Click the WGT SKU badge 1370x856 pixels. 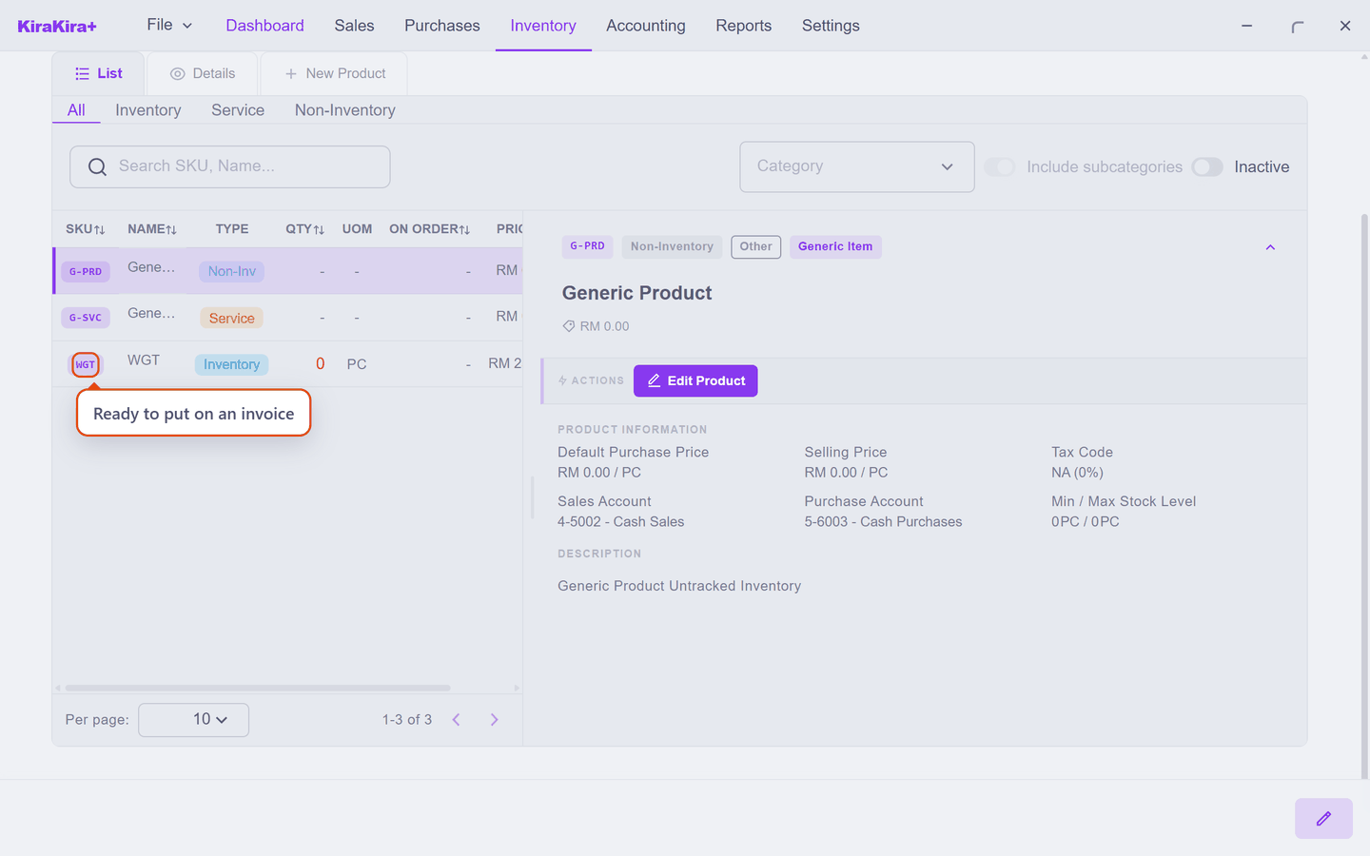click(86, 364)
